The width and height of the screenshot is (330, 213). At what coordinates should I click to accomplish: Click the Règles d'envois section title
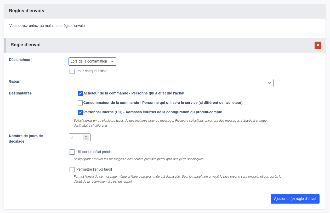coord(26,11)
